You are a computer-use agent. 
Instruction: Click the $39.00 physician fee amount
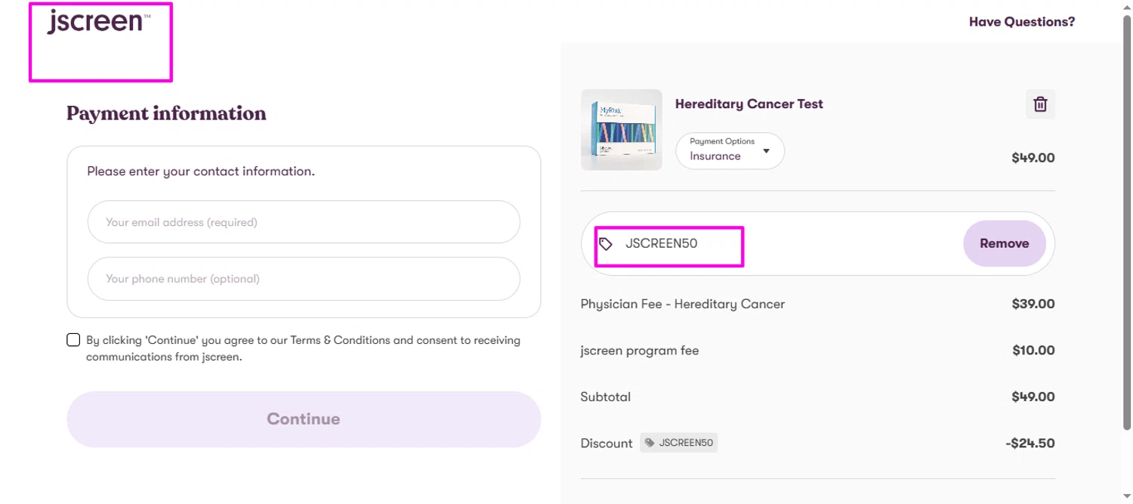point(1033,305)
